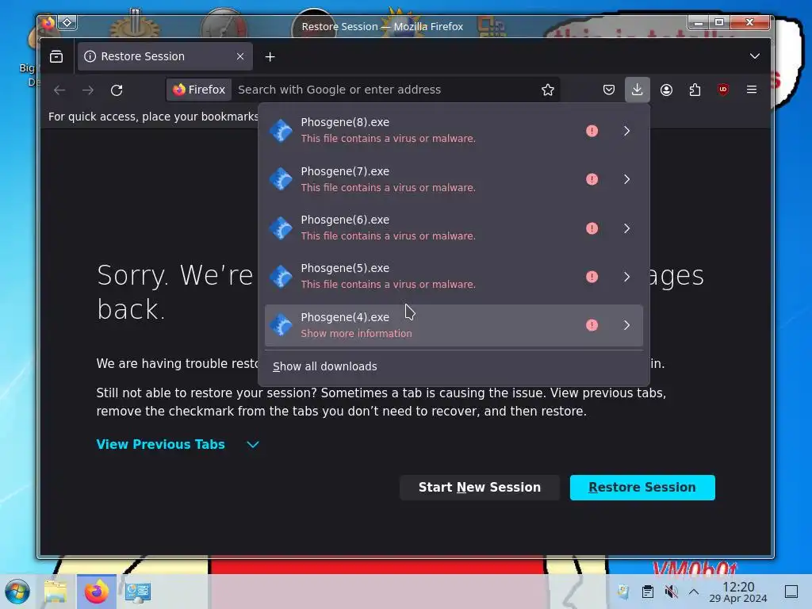Open the clipboard tray icon

tap(647, 592)
